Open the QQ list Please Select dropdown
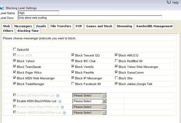Screen dimensions: 181x123 (x=89, y=95)
